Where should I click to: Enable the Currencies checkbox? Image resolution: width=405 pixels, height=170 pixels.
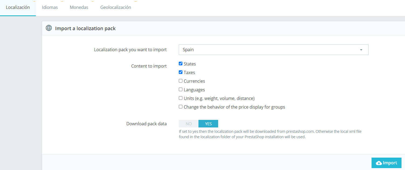coord(181,81)
